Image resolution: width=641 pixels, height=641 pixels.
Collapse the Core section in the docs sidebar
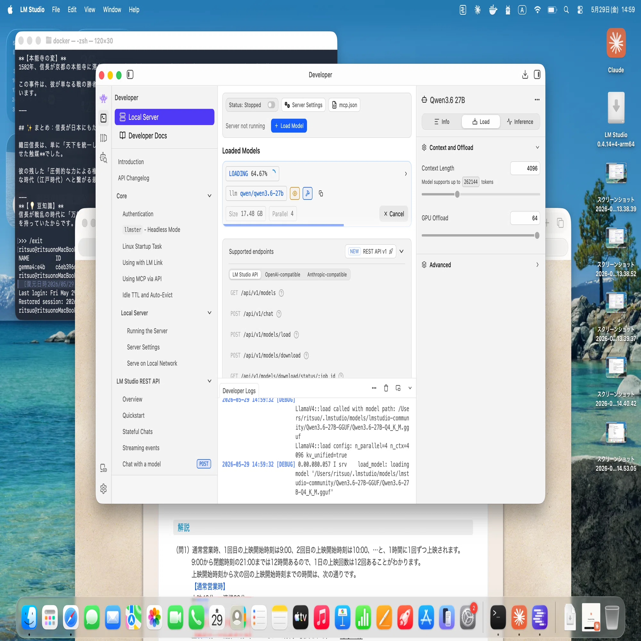[209, 196]
